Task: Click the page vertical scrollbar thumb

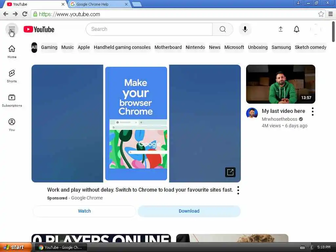Action: (x=333, y=32)
